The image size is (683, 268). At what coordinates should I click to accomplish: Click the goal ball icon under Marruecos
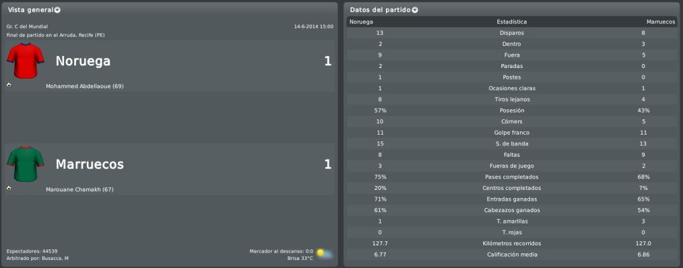(9, 189)
